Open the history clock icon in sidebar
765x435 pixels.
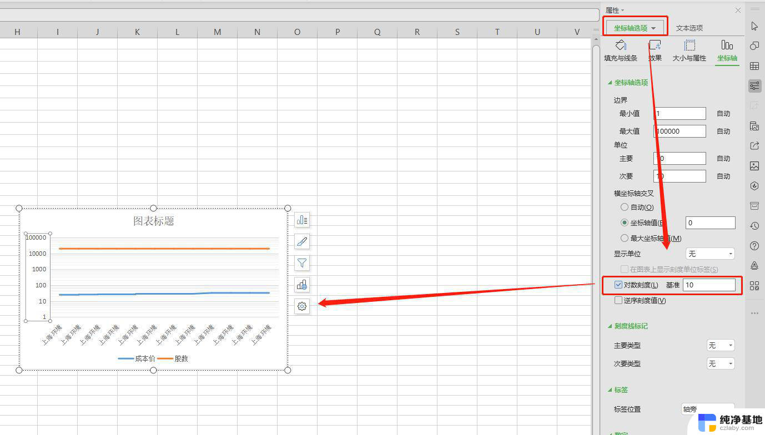tap(754, 226)
